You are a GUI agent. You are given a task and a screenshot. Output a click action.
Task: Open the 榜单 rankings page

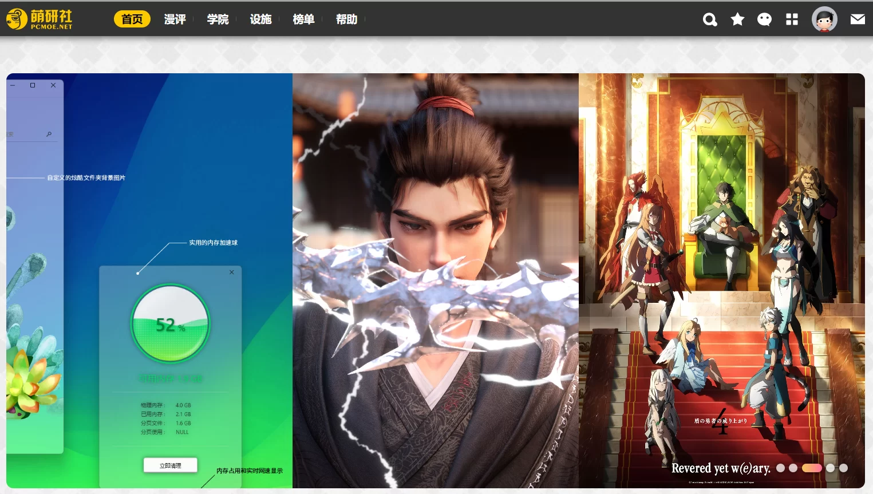pos(303,19)
